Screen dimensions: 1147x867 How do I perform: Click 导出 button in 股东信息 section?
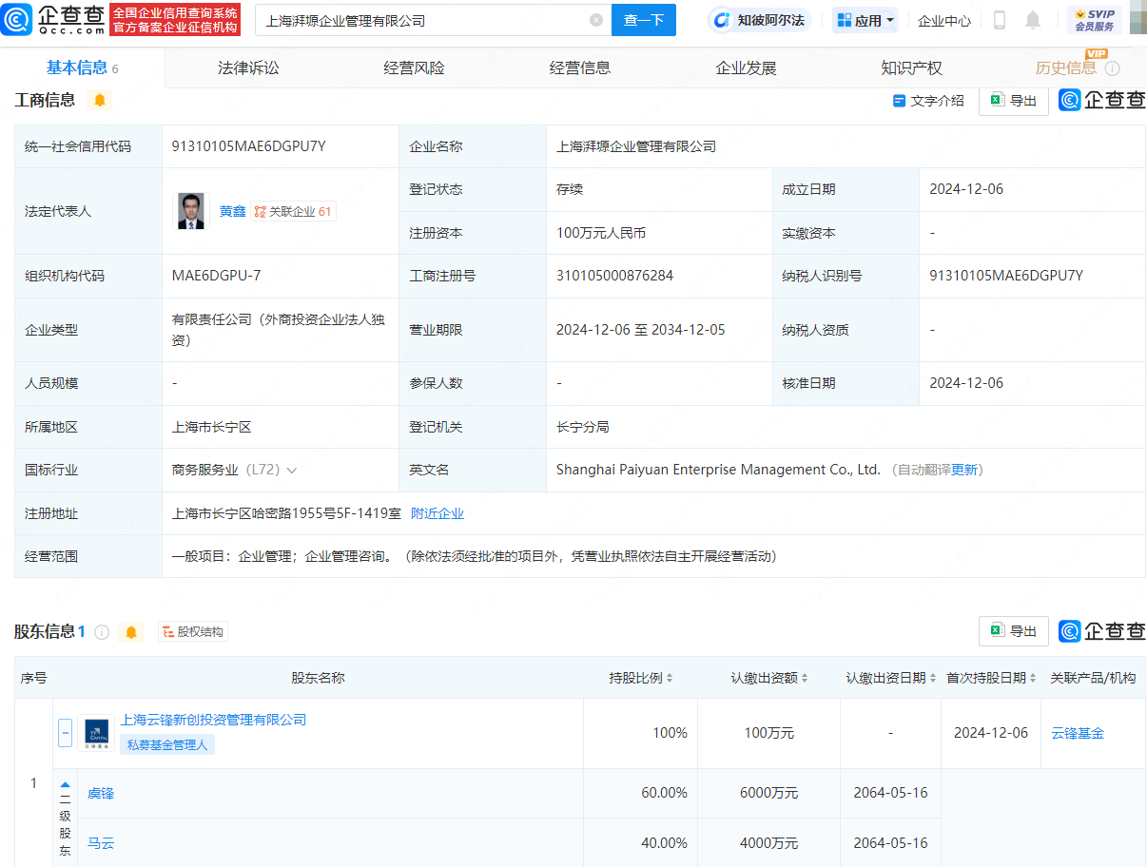click(x=1014, y=631)
